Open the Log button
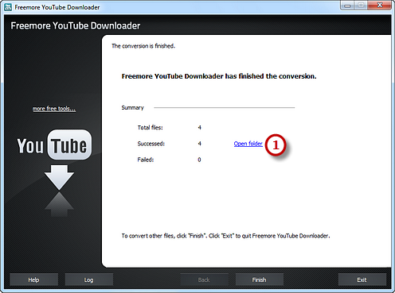The image size is (395, 293). 88,280
